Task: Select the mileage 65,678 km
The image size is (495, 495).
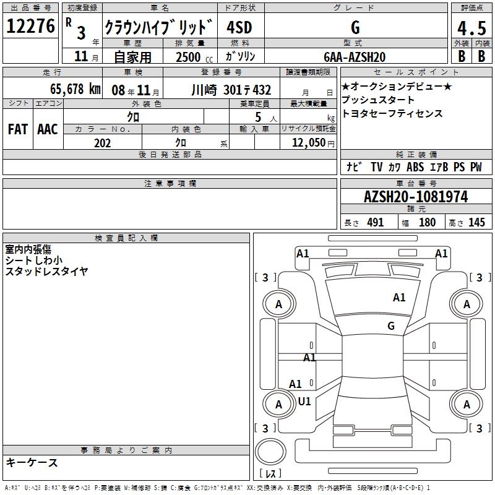Action: [75, 89]
